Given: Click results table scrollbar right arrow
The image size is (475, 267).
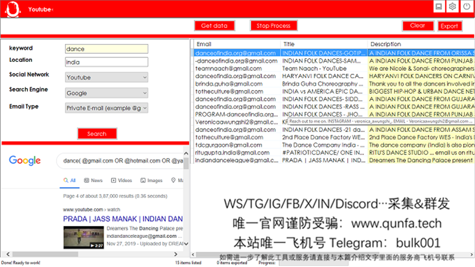Looking at the screenshot, I should pos(472,254).
